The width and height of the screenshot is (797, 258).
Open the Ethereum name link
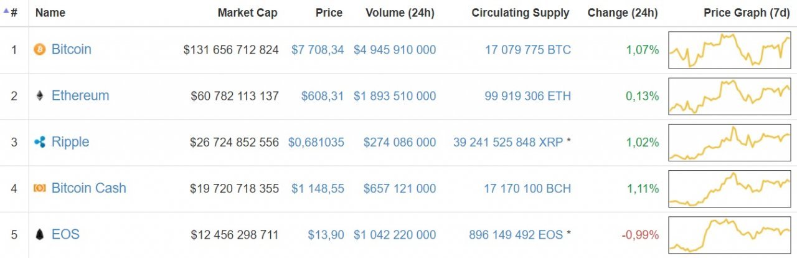coord(80,96)
